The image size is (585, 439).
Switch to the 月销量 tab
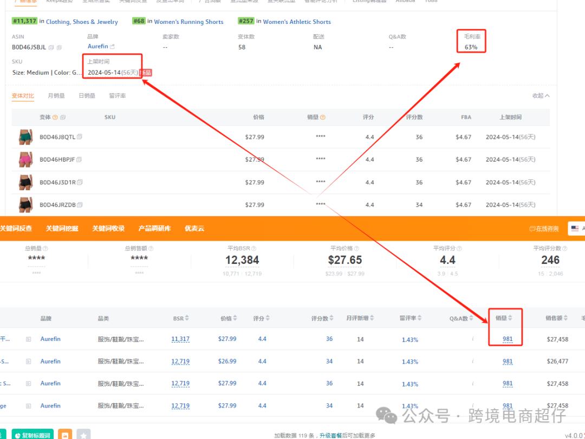[56, 96]
